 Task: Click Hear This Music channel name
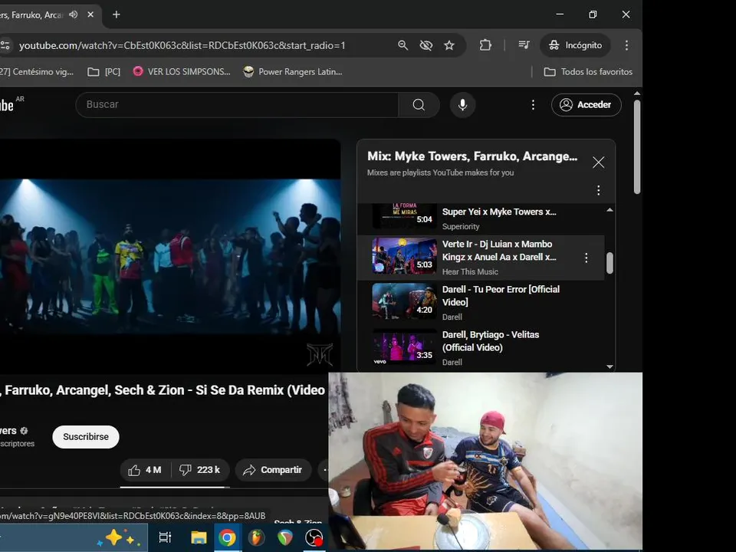tap(470, 271)
